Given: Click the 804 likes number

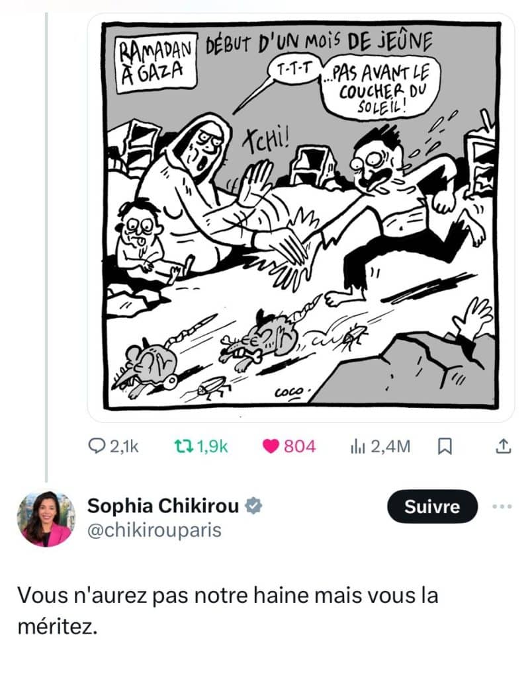Looking at the screenshot, I should 300,446.
